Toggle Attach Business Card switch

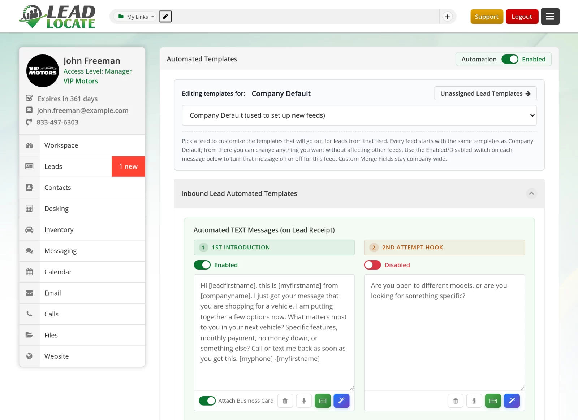pos(207,401)
